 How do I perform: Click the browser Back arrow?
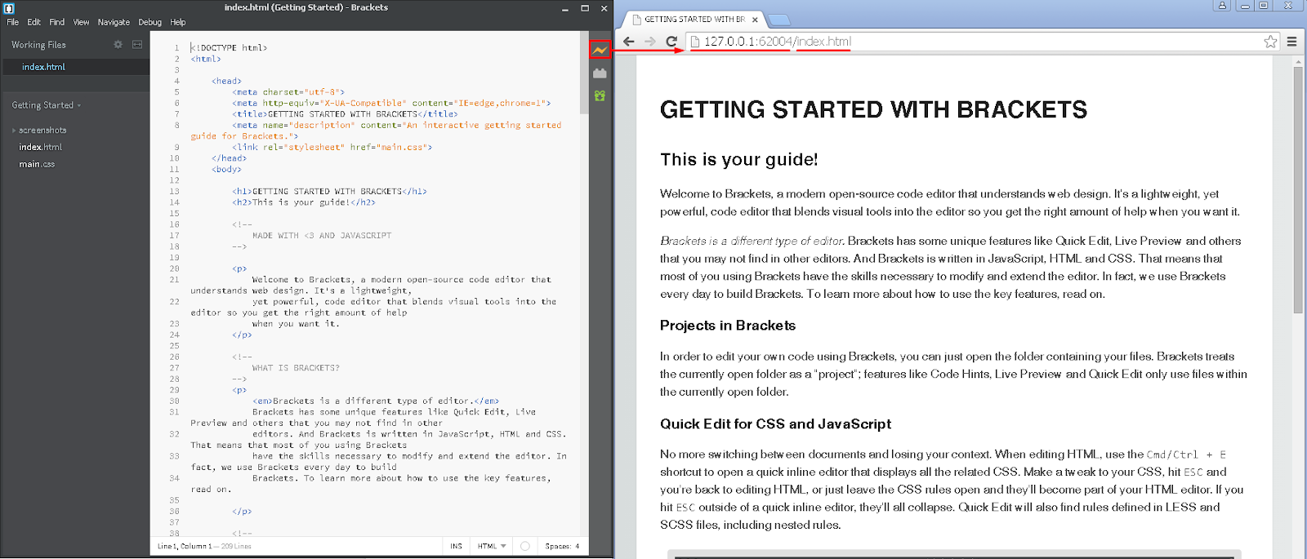[x=628, y=42]
